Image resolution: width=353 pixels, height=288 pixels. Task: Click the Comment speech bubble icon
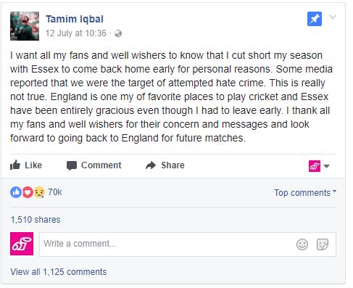coord(72,165)
